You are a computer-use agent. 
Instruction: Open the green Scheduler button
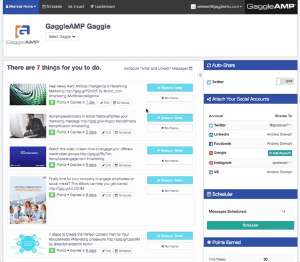click(x=251, y=225)
